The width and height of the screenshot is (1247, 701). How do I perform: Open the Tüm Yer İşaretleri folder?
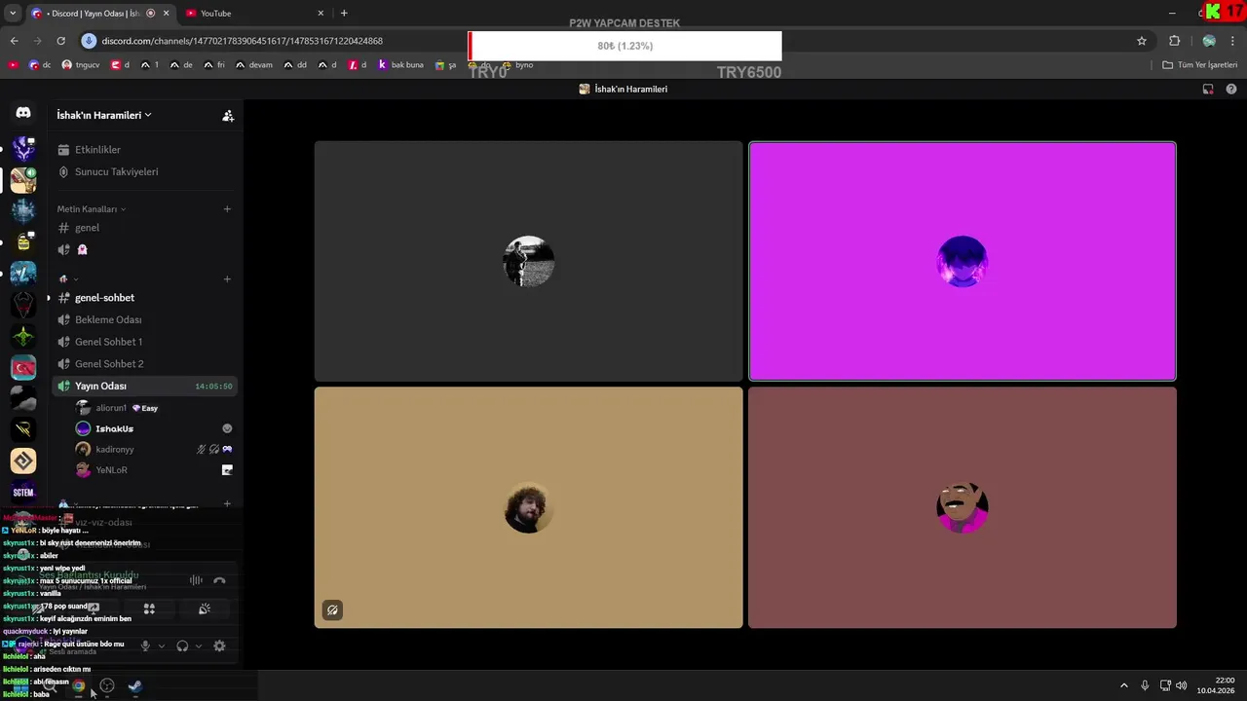tap(1200, 65)
